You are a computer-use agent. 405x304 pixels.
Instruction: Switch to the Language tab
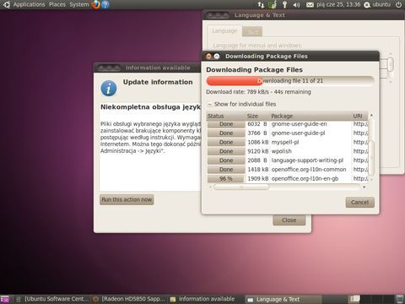click(224, 31)
